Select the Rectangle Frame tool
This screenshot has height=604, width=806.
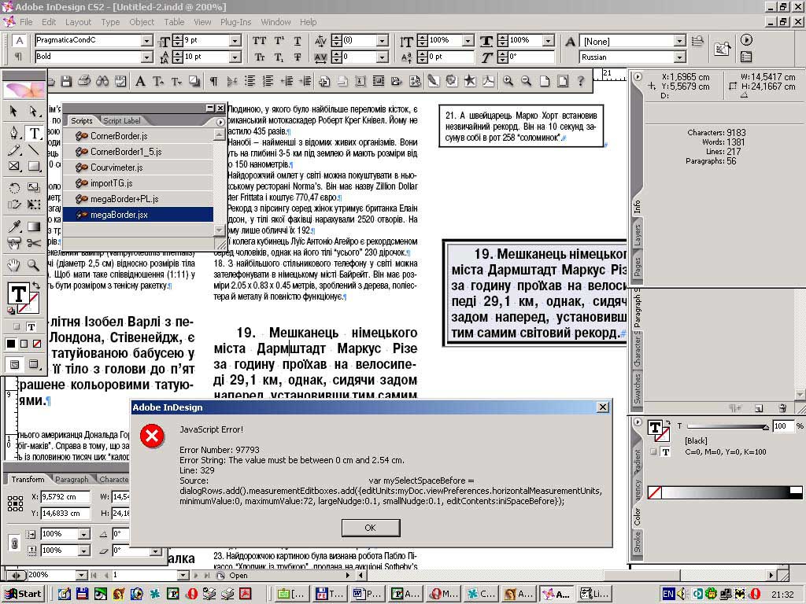click(14, 167)
